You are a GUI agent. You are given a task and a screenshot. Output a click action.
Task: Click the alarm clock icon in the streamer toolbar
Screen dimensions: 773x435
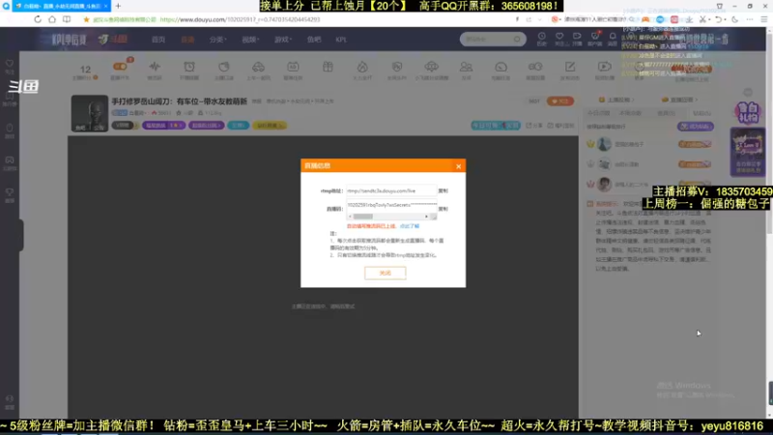click(x=189, y=67)
